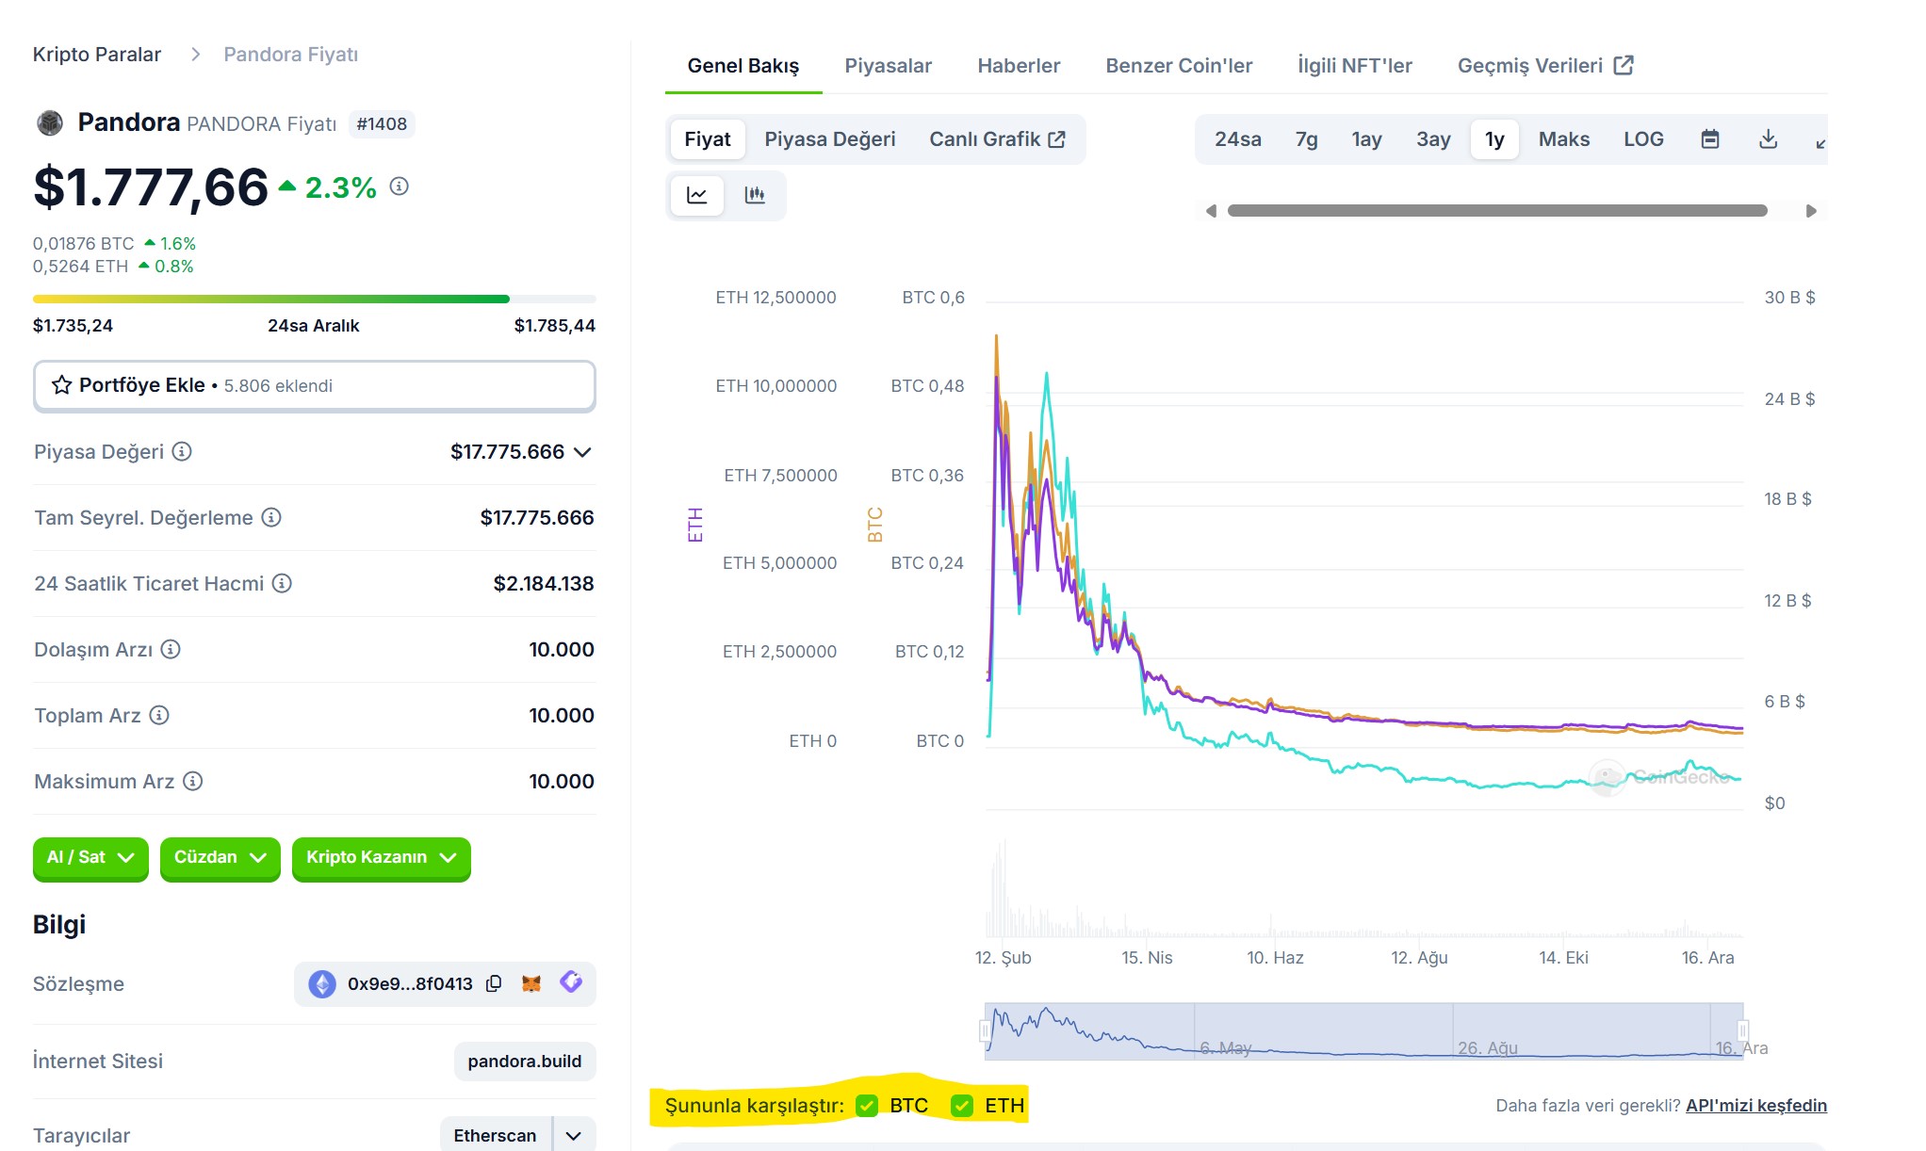Viewport: 1926px width, 1151px height.
Task: Toggle ETH comparison checkbox
Action: (962, 1106)
